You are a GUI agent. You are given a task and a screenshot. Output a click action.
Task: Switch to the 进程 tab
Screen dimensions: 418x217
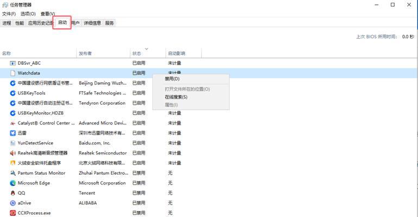pyautogui.click(x=7, y=23)
